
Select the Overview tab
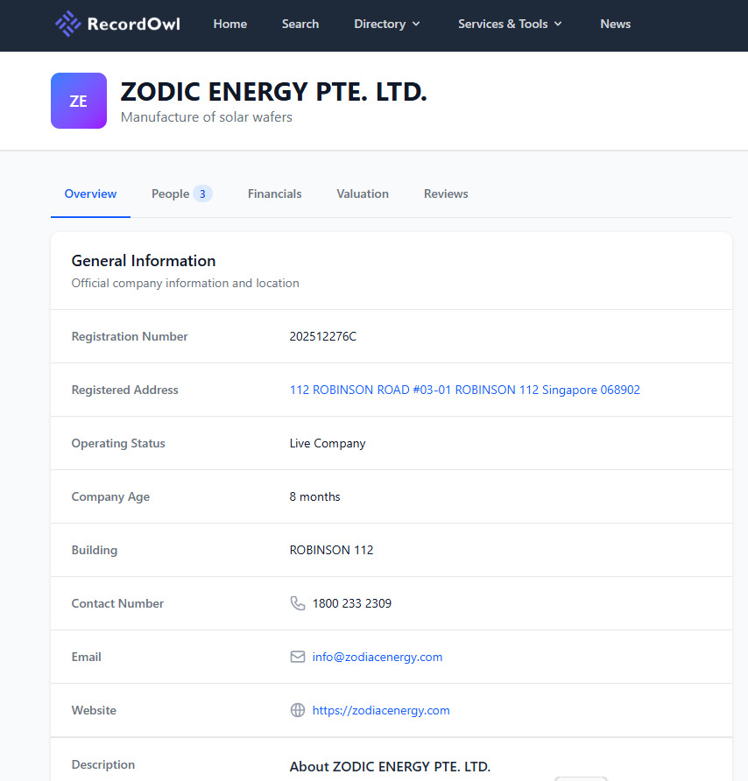[90, 193]
